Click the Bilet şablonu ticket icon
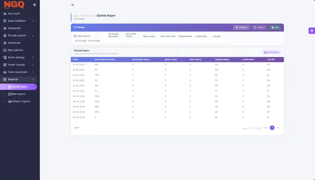315x180 pixels. pyautogui.click(x=5, y=50)
